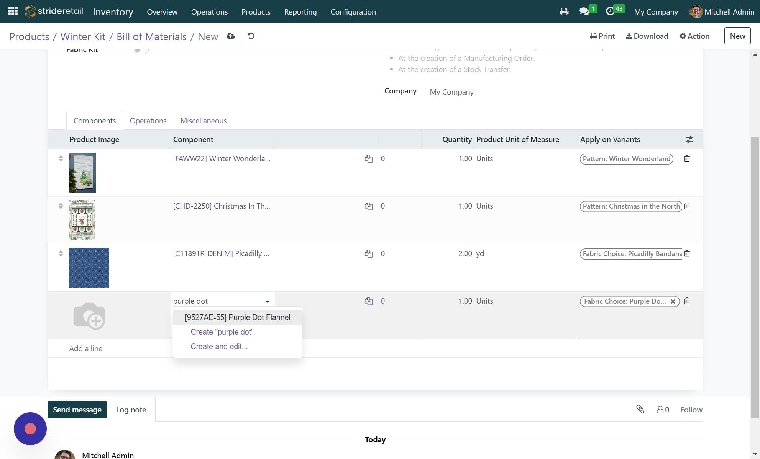Toggle the Fabric Kit switch
This screenshot has width=760, height=459.
(141, 50)
